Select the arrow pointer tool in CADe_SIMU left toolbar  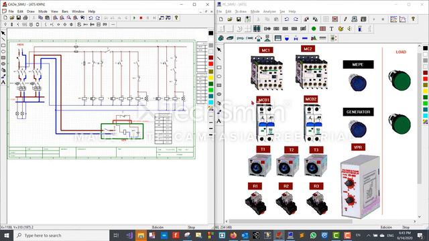pyautogui.click(x=3, y=33)
